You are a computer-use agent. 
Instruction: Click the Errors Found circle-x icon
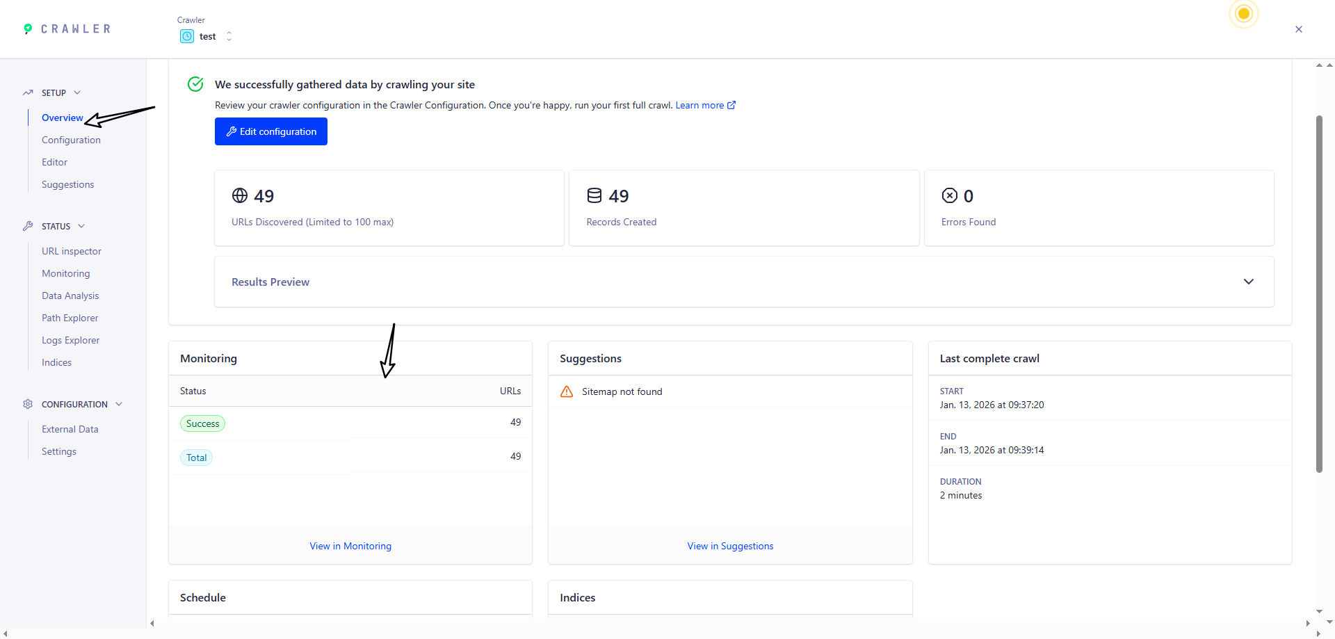[x=950, y=195]
